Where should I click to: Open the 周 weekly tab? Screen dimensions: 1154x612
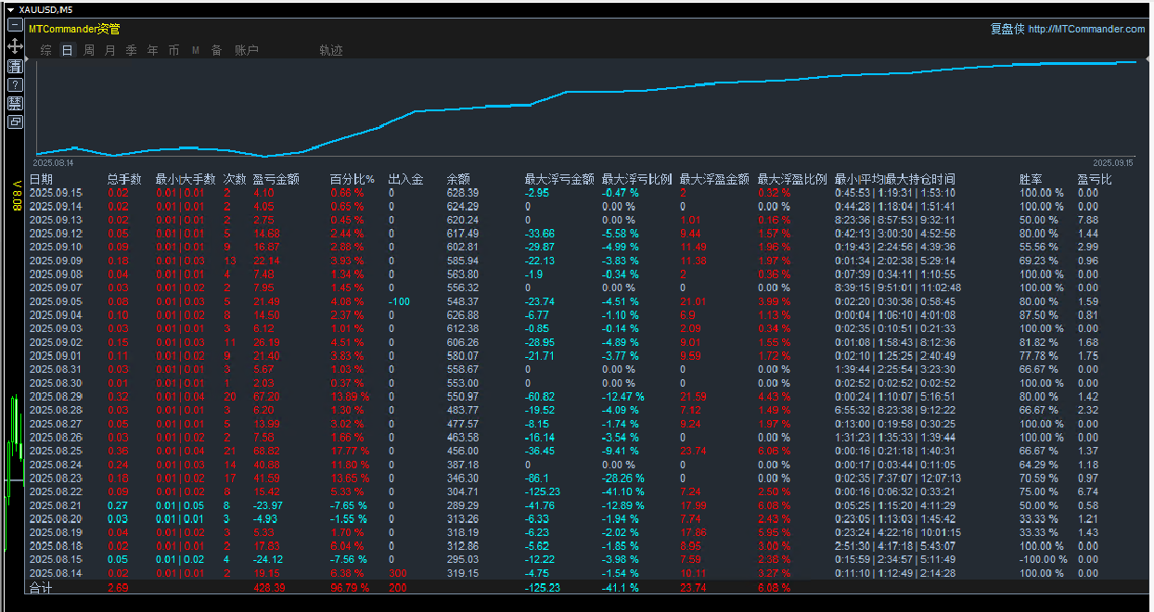[x=89, y=50]
